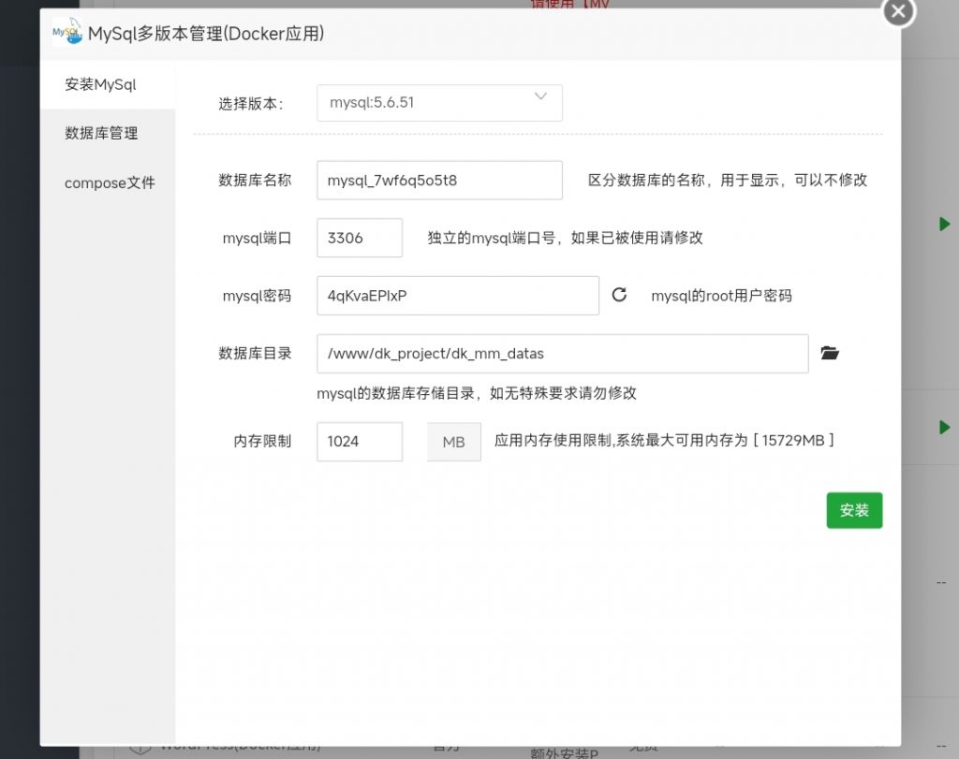Click the refresh icon next to the password field
The image size is (959, 759).
619,295
